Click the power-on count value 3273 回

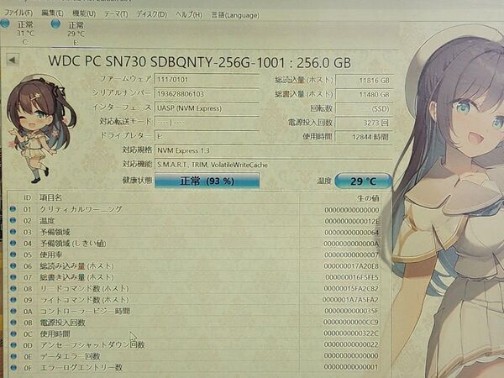(x=364, y=123)
